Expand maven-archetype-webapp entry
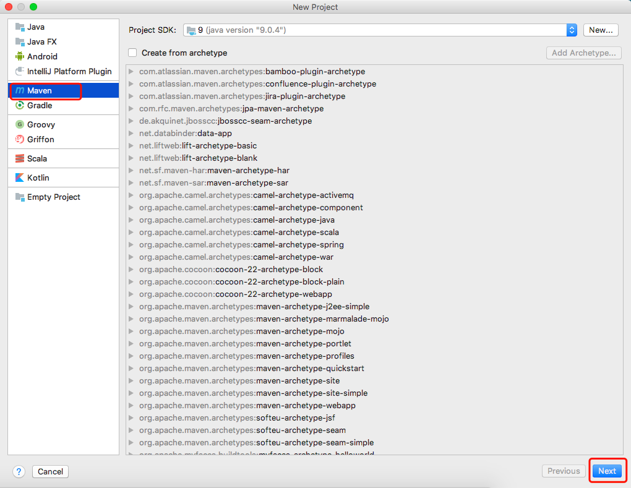The width and height of the screenshot is (631, 488). point(131,406)
